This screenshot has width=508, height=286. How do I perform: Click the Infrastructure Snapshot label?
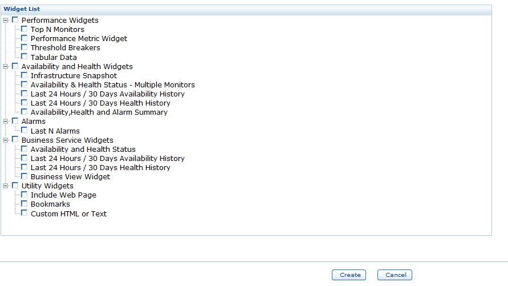click(74, 75)
